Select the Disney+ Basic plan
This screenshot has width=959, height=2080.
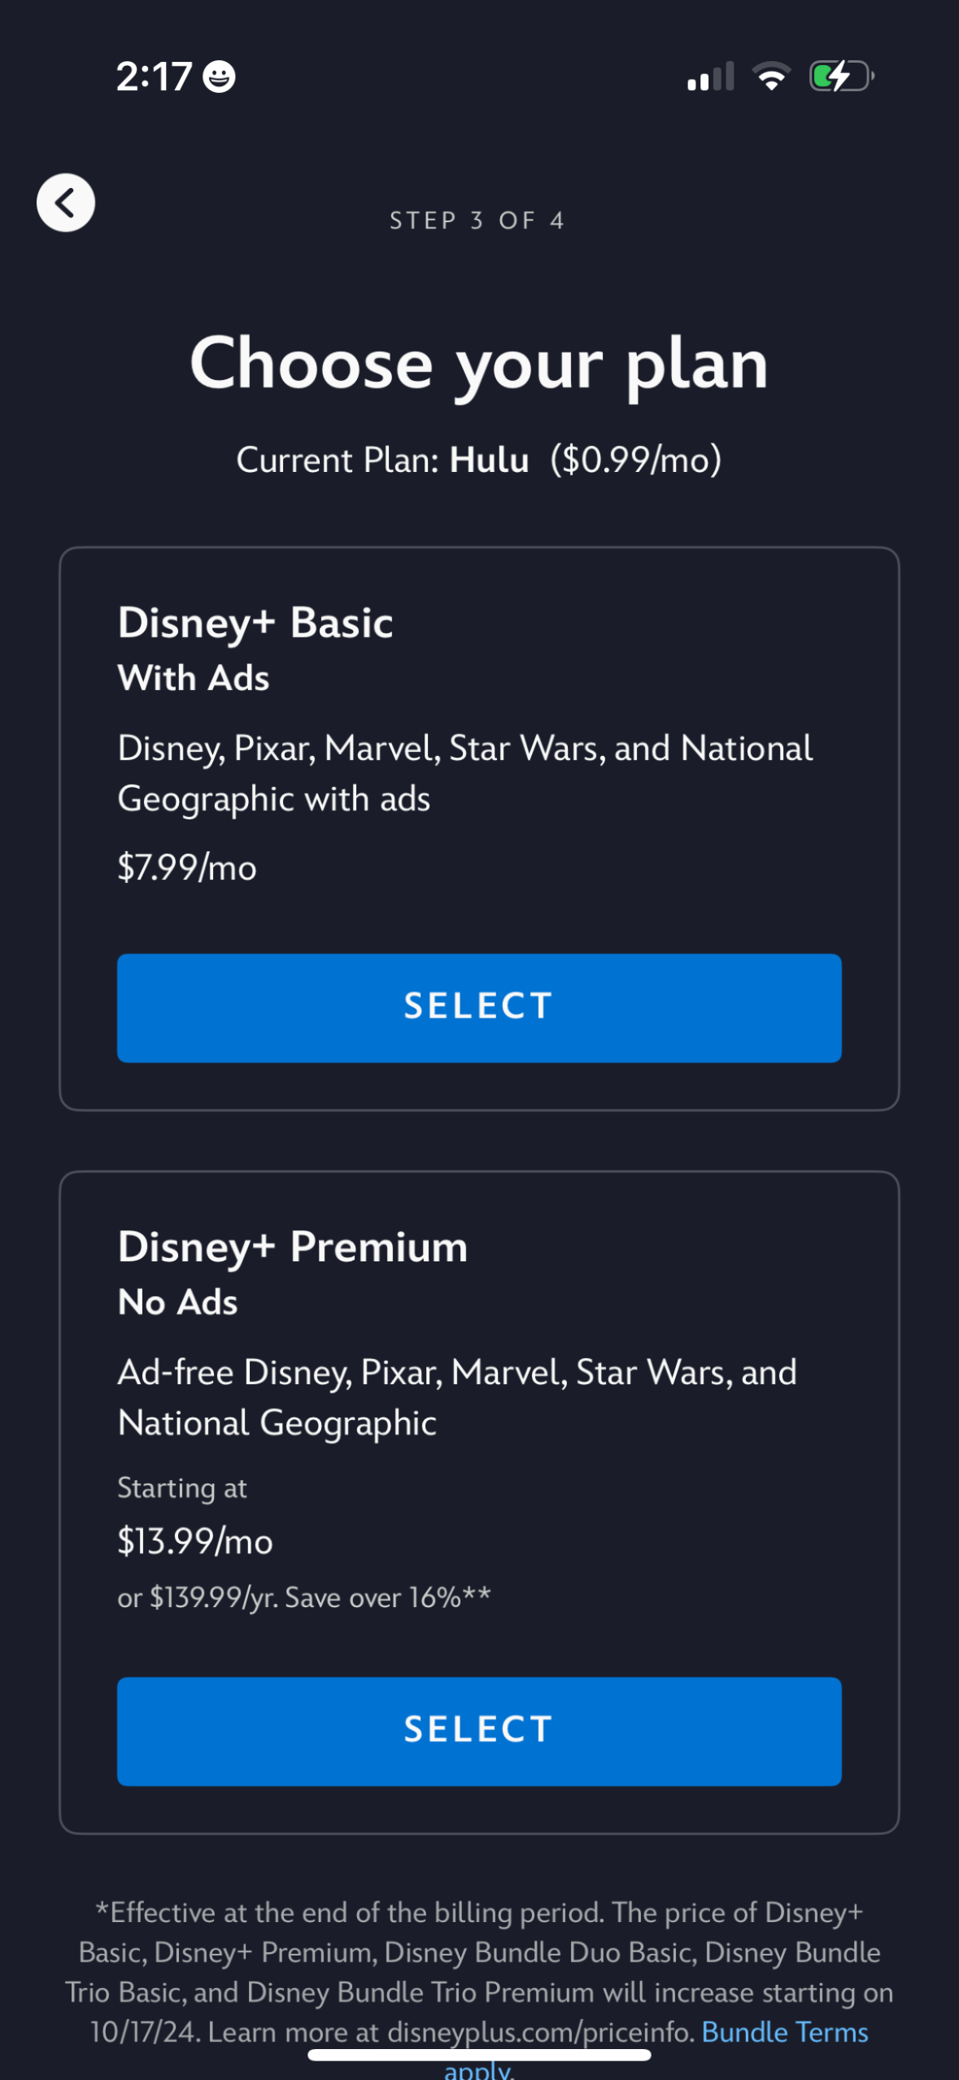(479, 1007)
